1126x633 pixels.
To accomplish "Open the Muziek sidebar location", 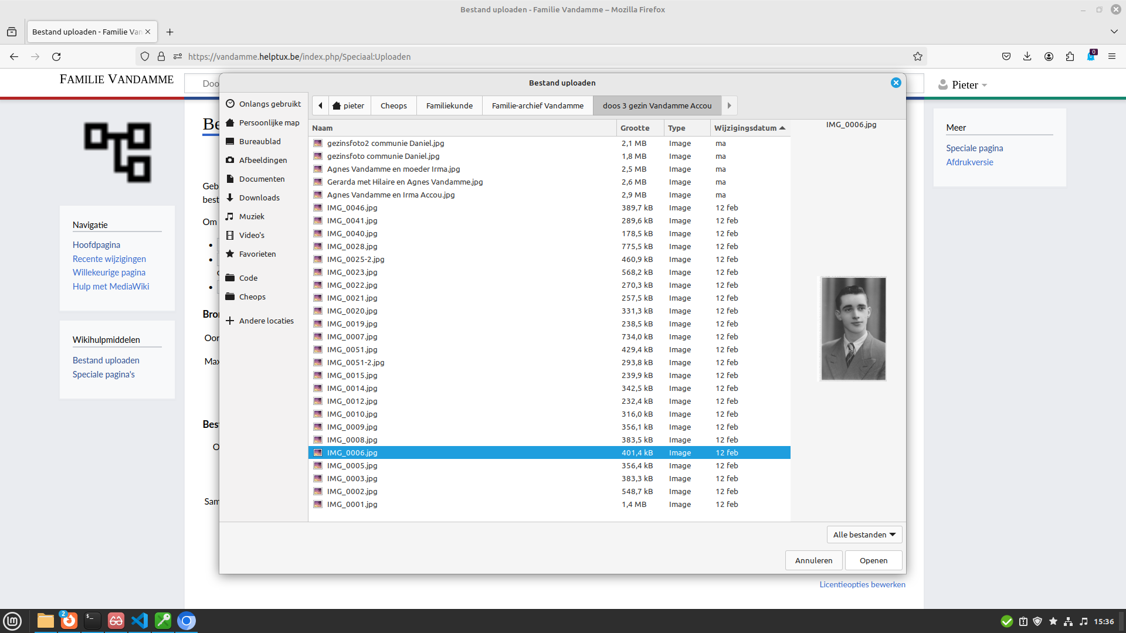I will pos(251,216).
